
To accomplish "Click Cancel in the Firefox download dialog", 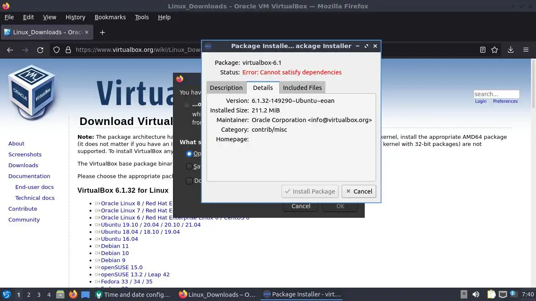I will (x=301, y=206).
